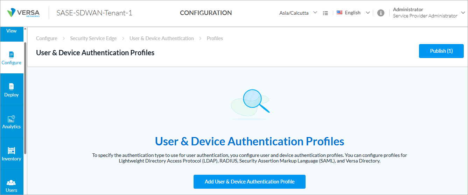Click the US flag language icon
Viewport: 468px width, 195px height.
tap(339, 13)
